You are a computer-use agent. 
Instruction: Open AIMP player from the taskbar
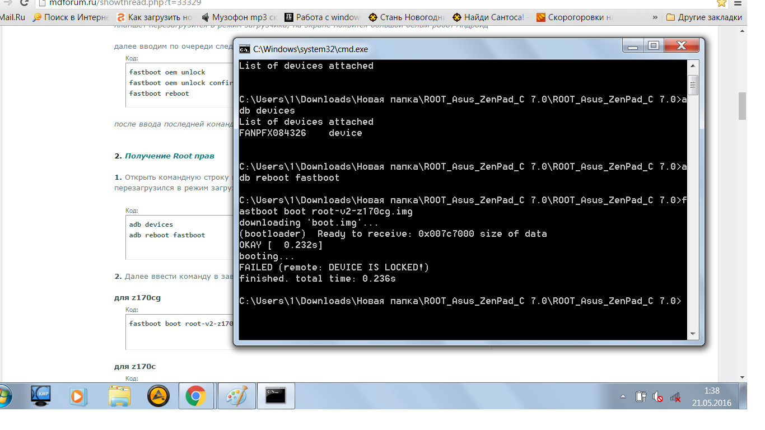point(158,396)
